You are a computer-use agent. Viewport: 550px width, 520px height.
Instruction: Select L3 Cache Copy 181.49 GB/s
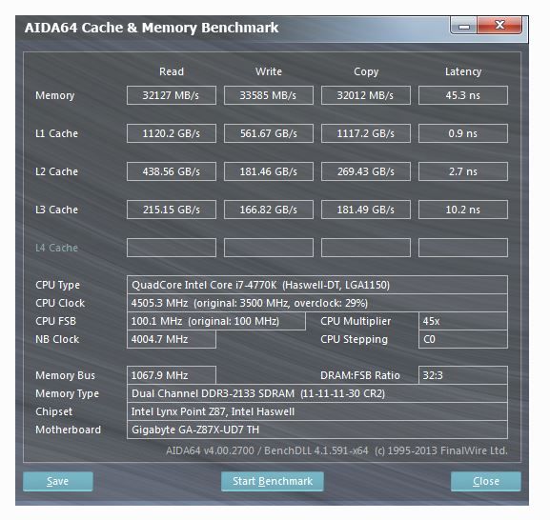point(365,210)
